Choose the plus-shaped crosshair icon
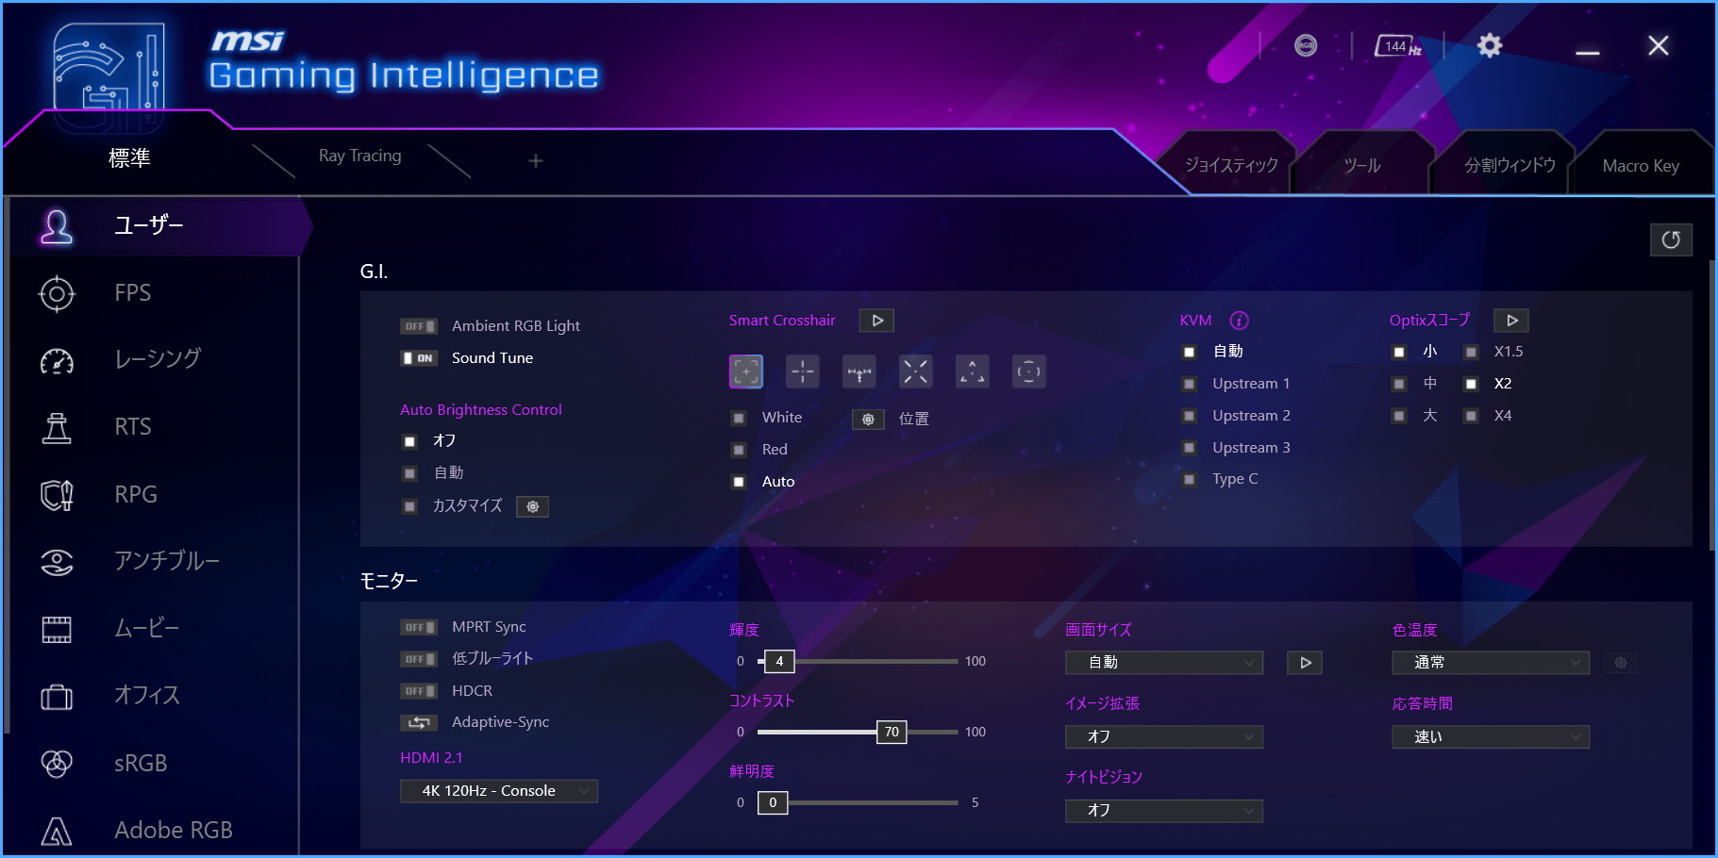1718x858 pixels. coord(803,371)
